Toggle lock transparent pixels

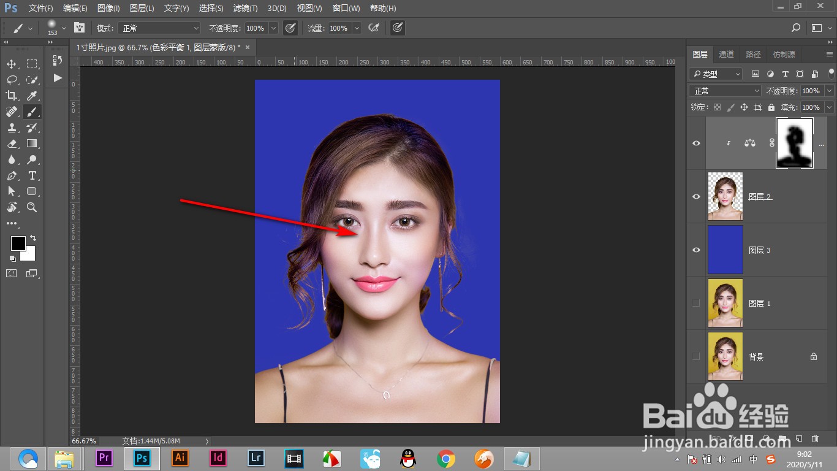pos(717,107)
